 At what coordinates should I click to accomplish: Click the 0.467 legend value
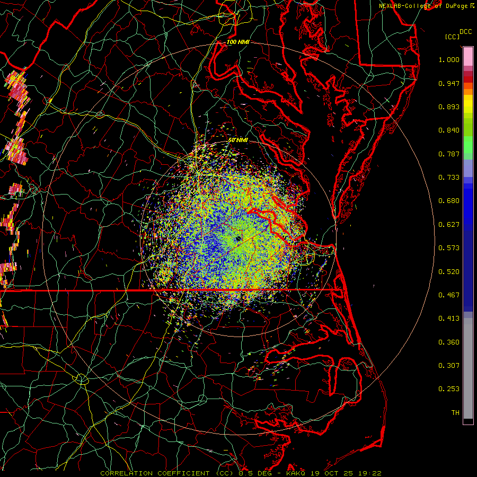pyautogui.click(x=449, y=295)
